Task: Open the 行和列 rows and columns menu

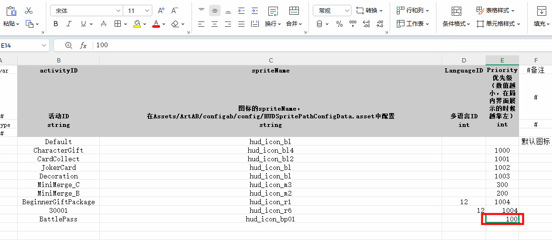Action: pos(413,10)
